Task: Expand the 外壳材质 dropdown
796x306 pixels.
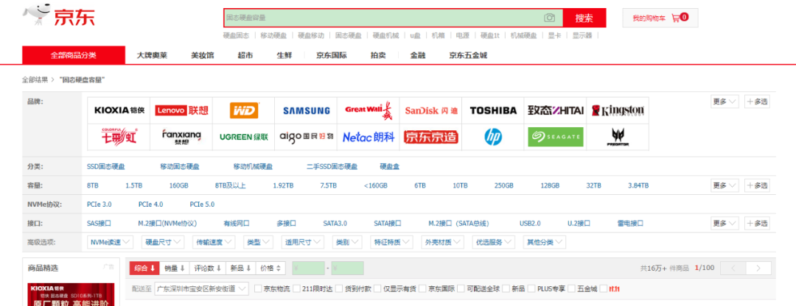Action: [x=443, y=242]
